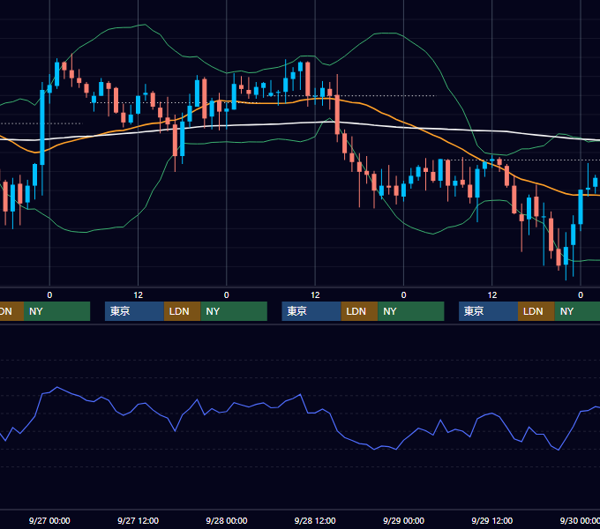Select the NY session block ending near 9/27 00:00
The width and height of the screenshot is (600, 529).
tap(56, 311)
